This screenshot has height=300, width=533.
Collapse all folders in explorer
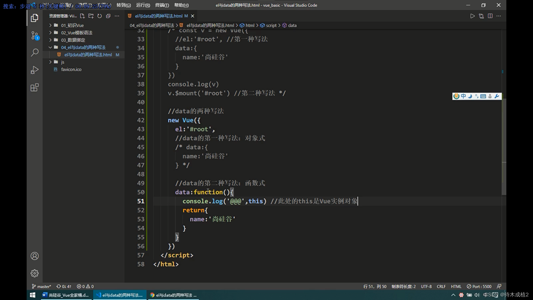tap(108, 16)
